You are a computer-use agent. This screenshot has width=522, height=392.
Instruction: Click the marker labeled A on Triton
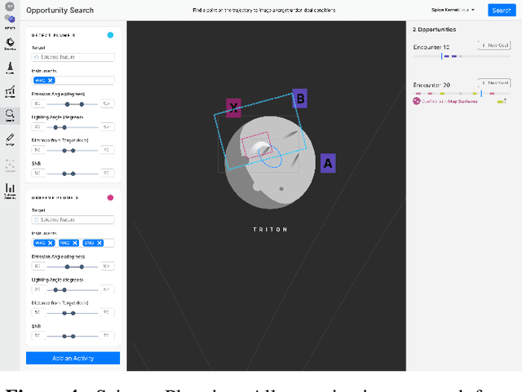(328, 163)
